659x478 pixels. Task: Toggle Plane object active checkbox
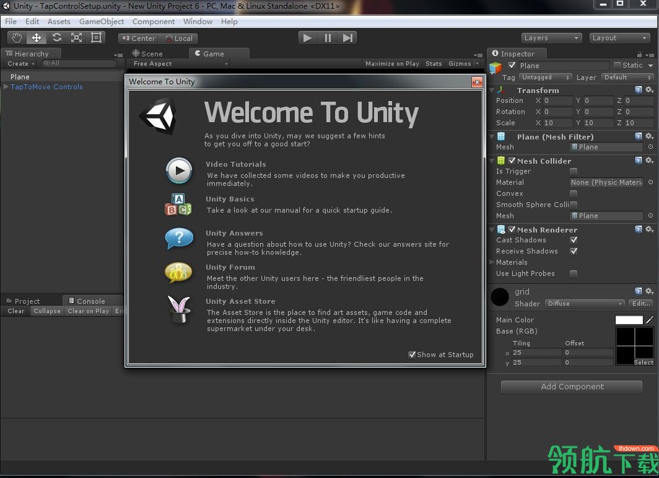coord(512,65)
